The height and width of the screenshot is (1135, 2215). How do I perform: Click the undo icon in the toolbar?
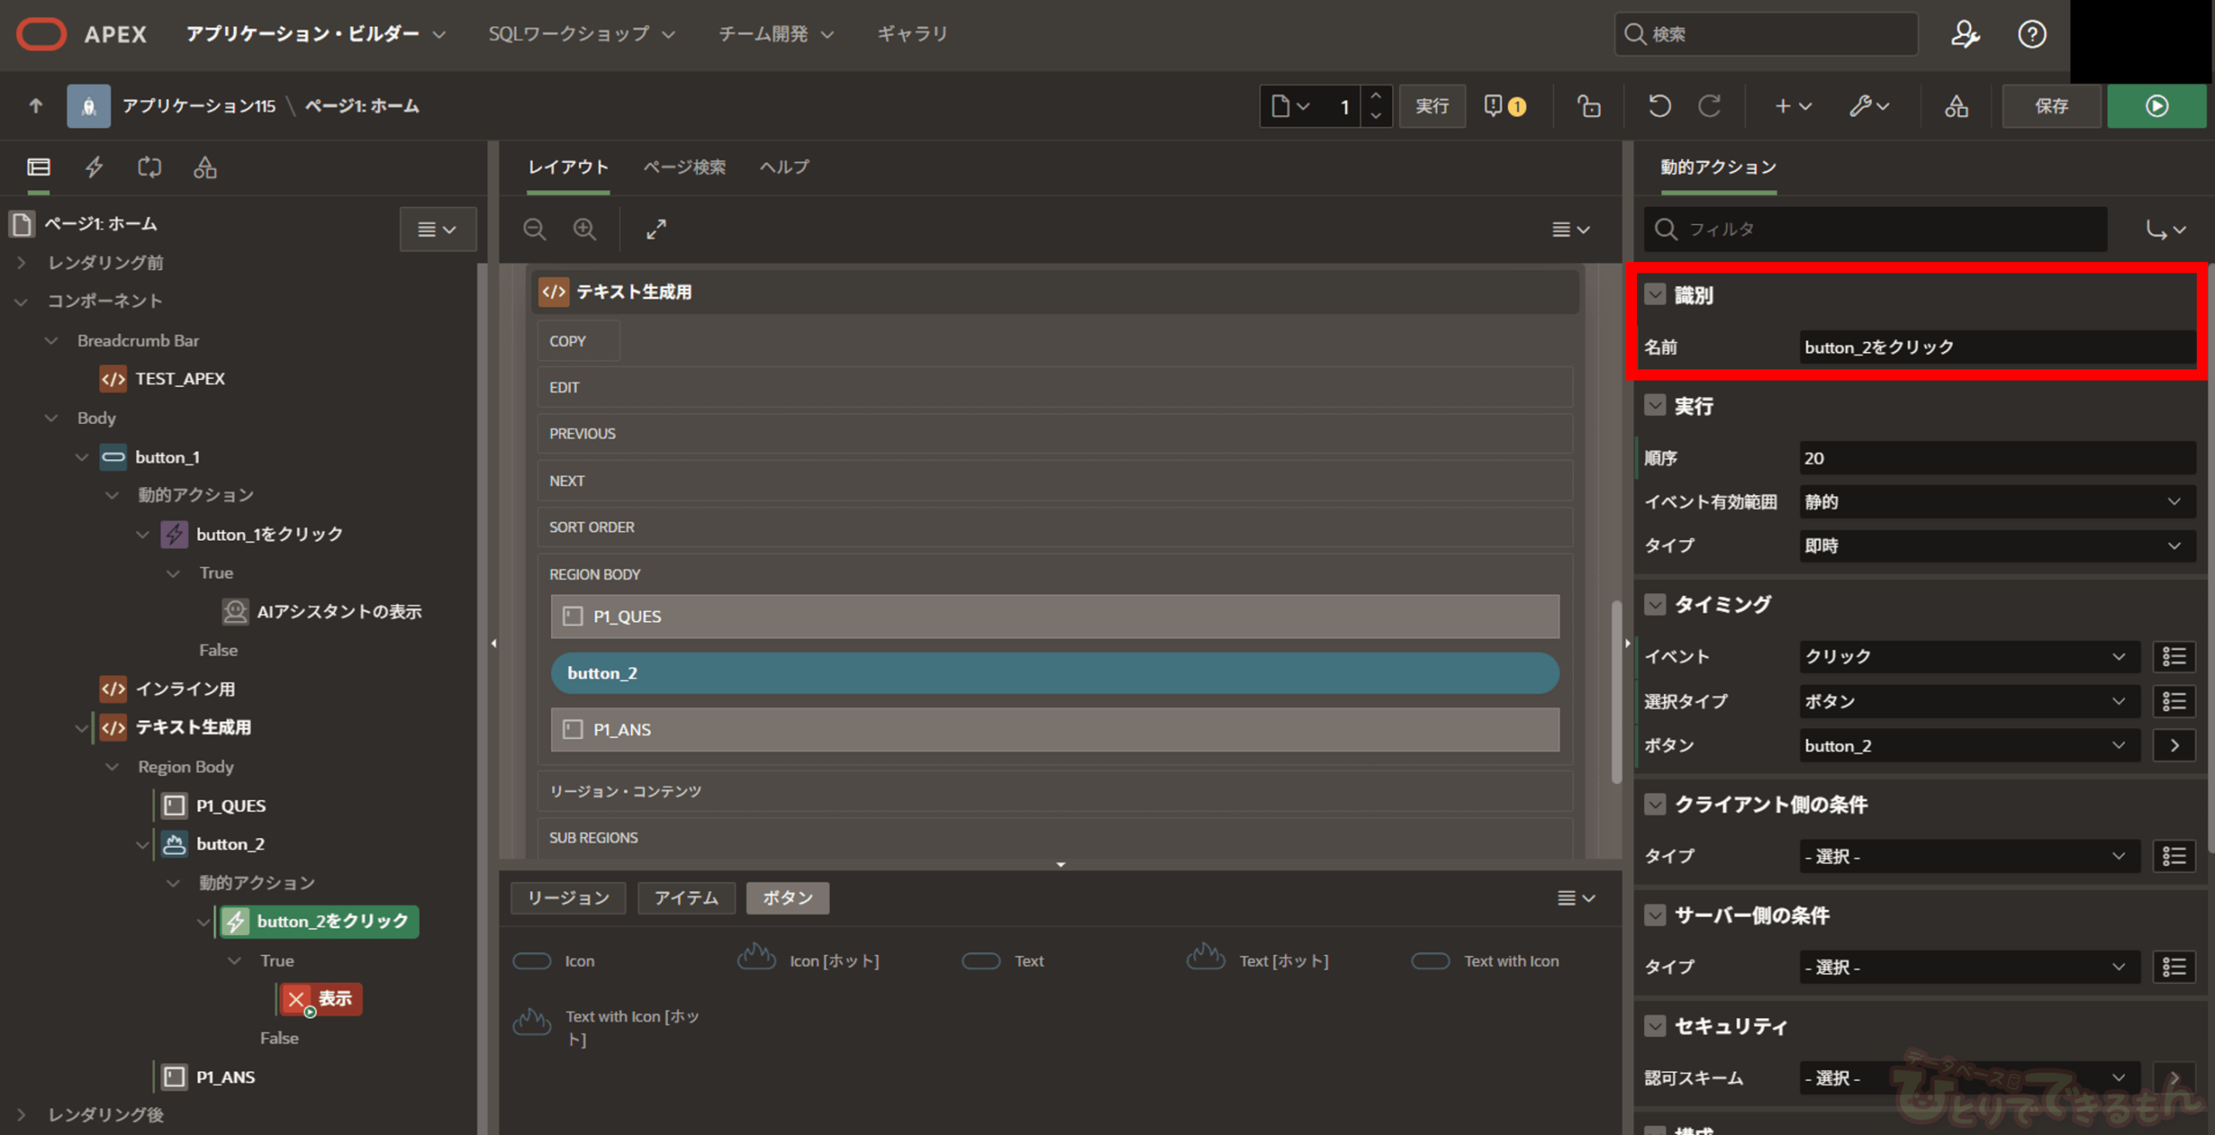click(1659, 106)
